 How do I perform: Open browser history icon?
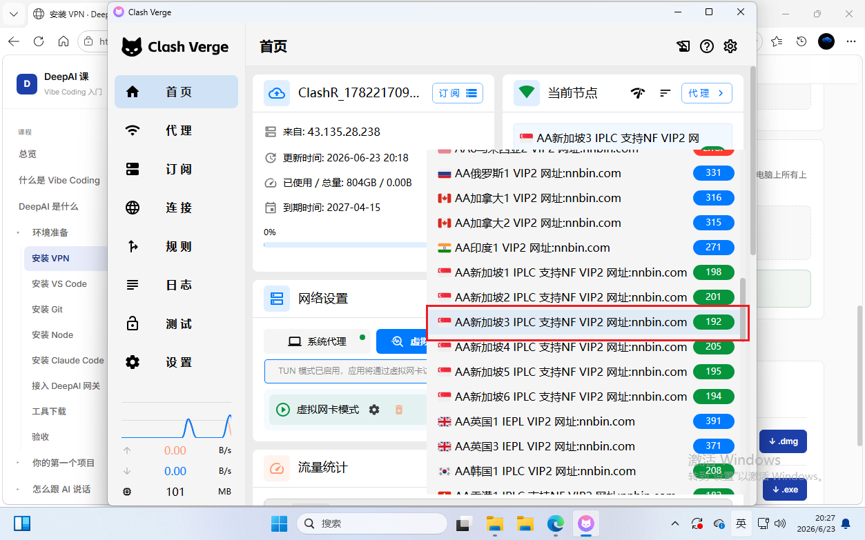pos(801,41)
